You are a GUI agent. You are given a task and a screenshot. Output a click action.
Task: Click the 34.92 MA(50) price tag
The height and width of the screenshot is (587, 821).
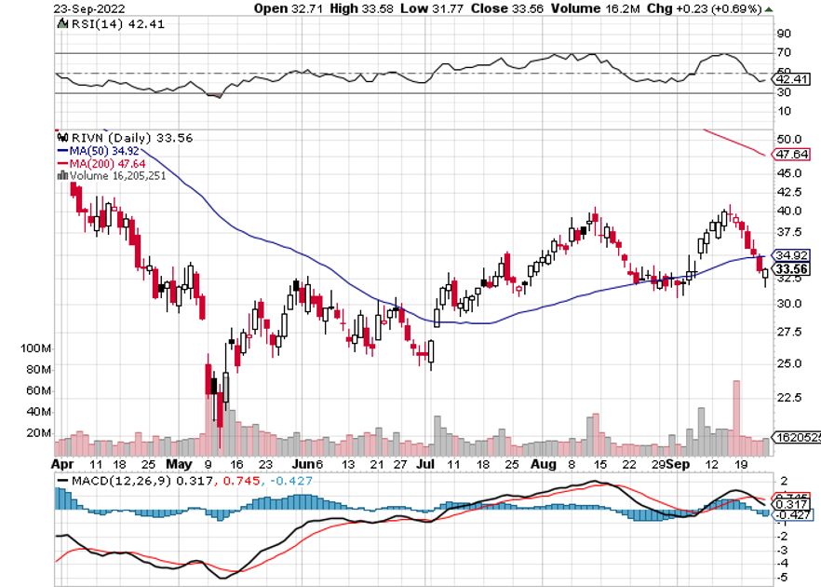tap(790, 254)
